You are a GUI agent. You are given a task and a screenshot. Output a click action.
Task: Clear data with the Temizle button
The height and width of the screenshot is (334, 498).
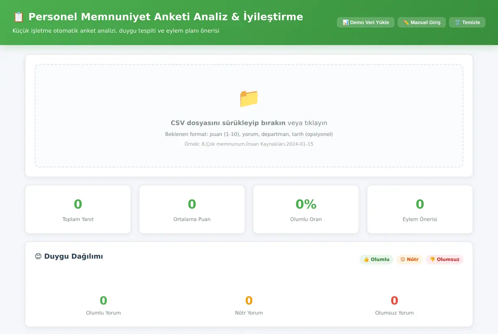pos(467,22)
